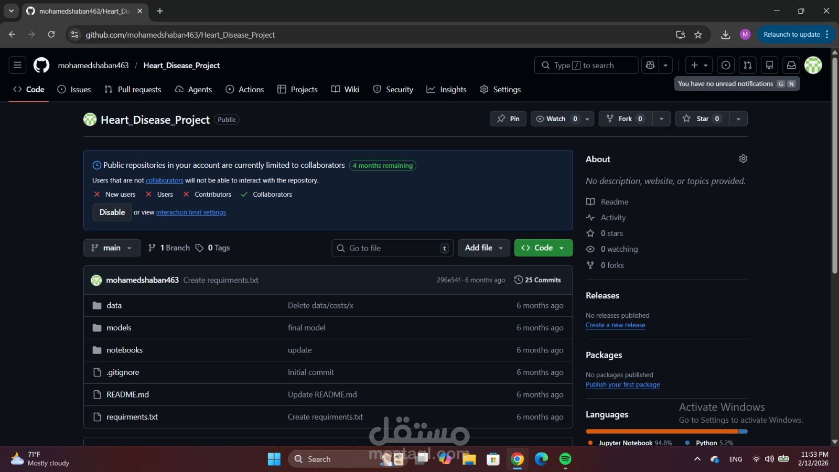The width and height of the screenshot is (839, 472).
Task: Click the data folder icon
Action: [x=97, y=305]
